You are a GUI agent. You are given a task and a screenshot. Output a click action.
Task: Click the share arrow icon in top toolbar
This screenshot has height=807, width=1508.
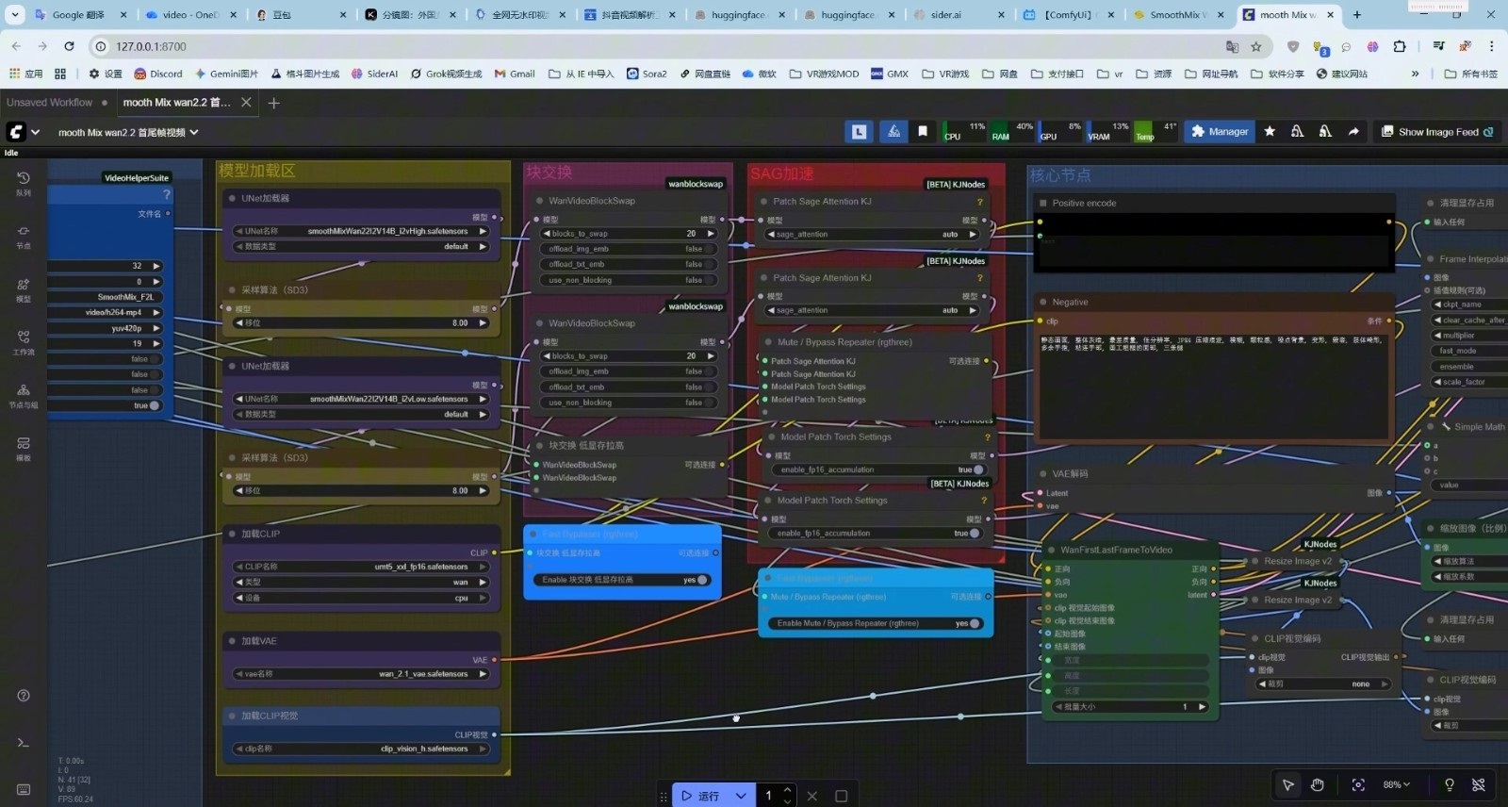(x=1353, y=132)
